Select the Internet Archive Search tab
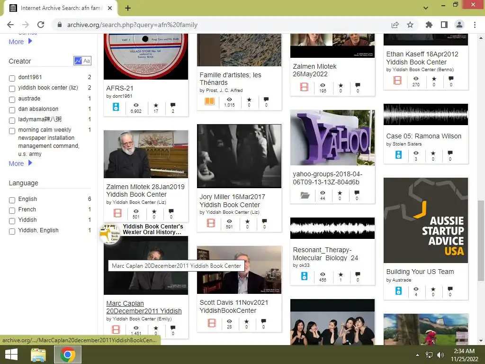Screen dimensions: 485x364 pyautogui.click(x=61, y=8)
